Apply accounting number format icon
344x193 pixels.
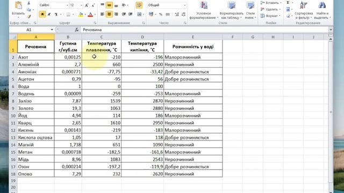pyautogui.click(x=151, y=14)
